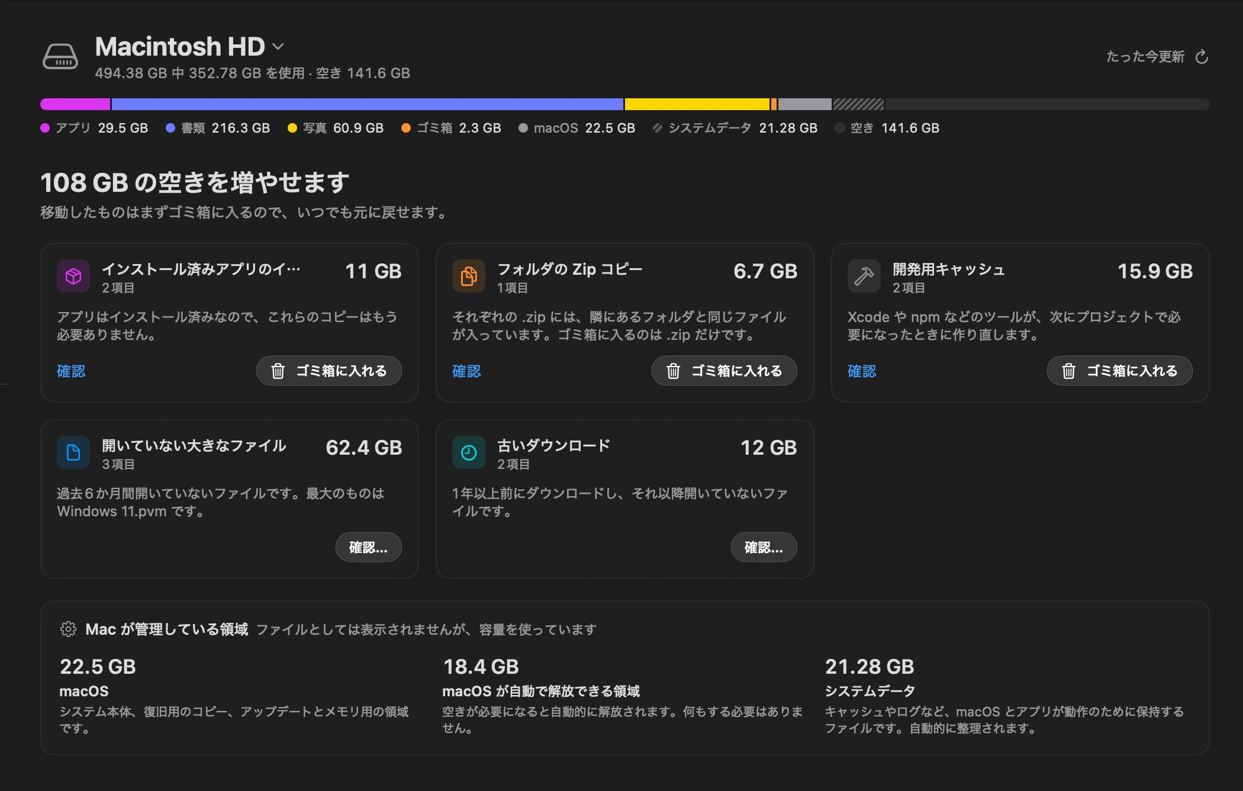1243x791 pixels.
Task: Click the 12 GB size value for 古いダウンロード
Action: click(x=769, y=448)
